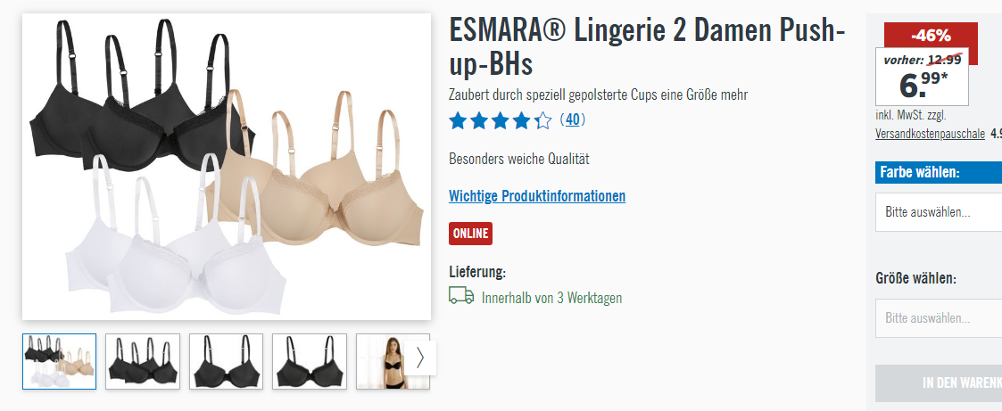Click the 6.99 price box
The height and width of the screenshot is (411, 1002).
point(922,77)
